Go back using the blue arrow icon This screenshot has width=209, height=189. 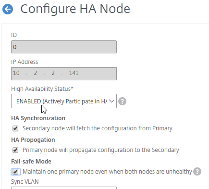(8, 9)
